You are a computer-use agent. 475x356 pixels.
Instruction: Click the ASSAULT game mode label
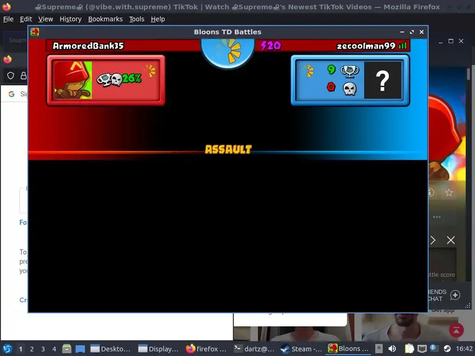point(228,149)
